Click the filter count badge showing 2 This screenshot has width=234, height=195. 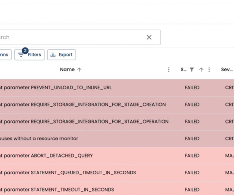coord(25,51)
